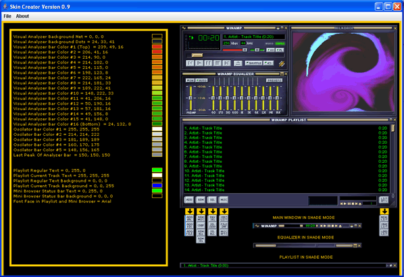404x277 pixels.
Task: Toggle the EQ button in main window
Action: [x=270, y=50]
